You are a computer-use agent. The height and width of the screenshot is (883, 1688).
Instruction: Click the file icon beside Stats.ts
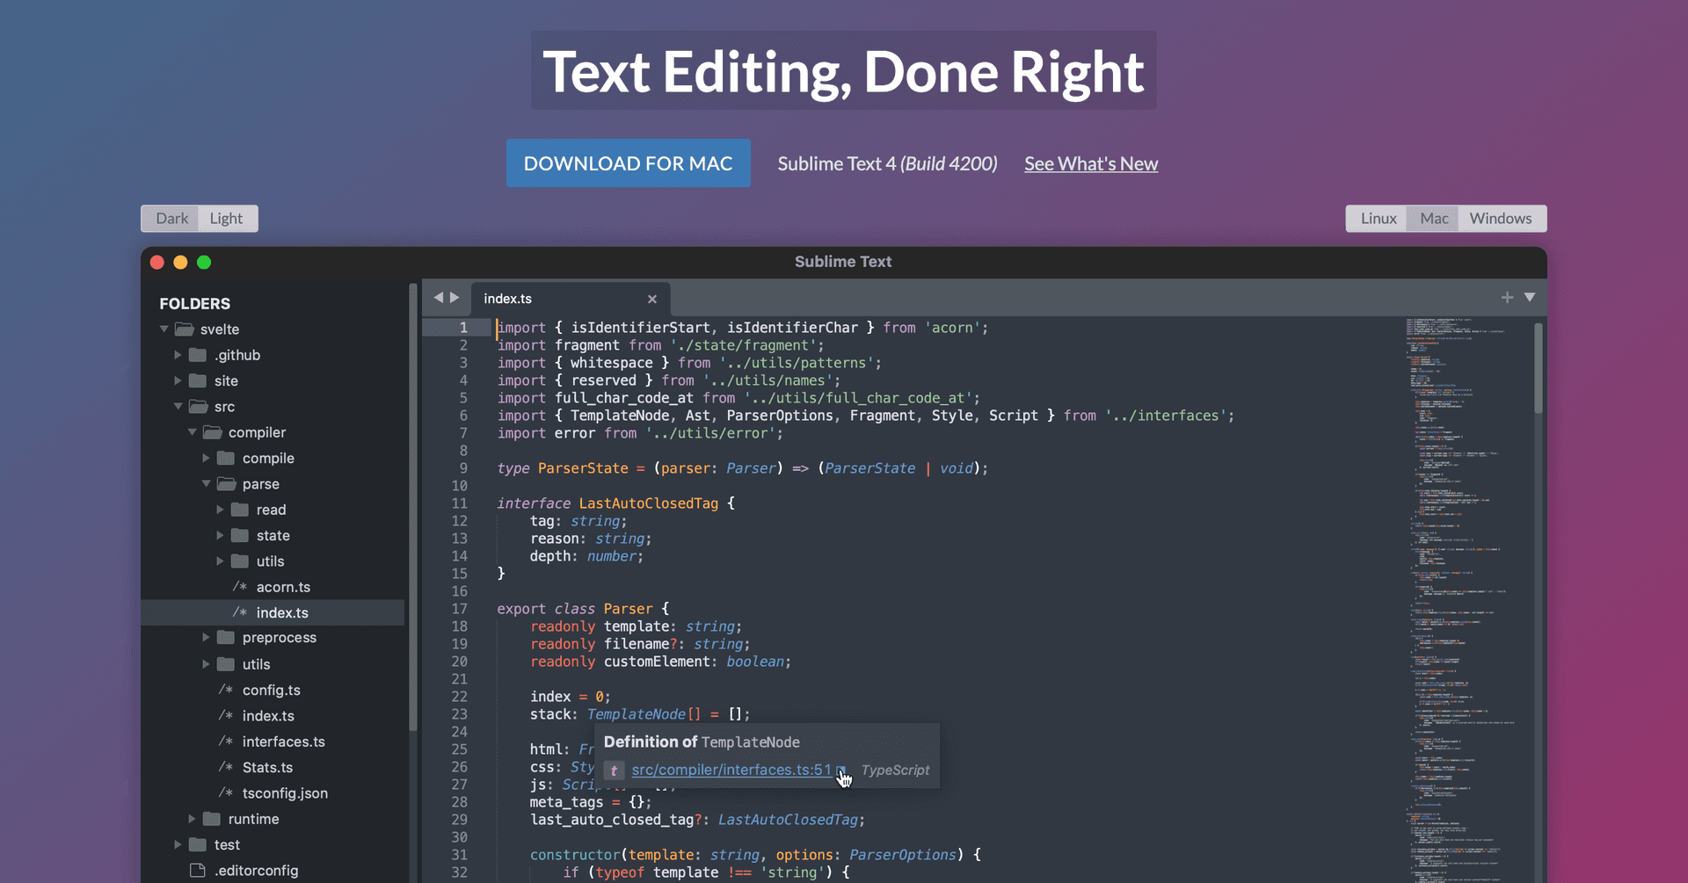(226, 767)
